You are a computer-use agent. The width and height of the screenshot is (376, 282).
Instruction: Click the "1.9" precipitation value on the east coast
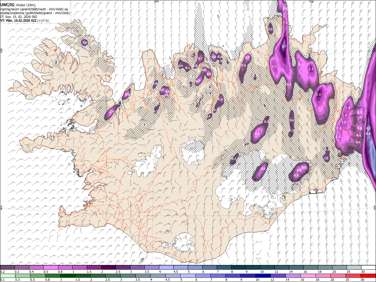click(344, 115)
